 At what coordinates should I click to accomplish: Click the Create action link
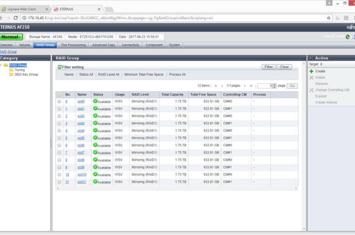coord(320,71)
